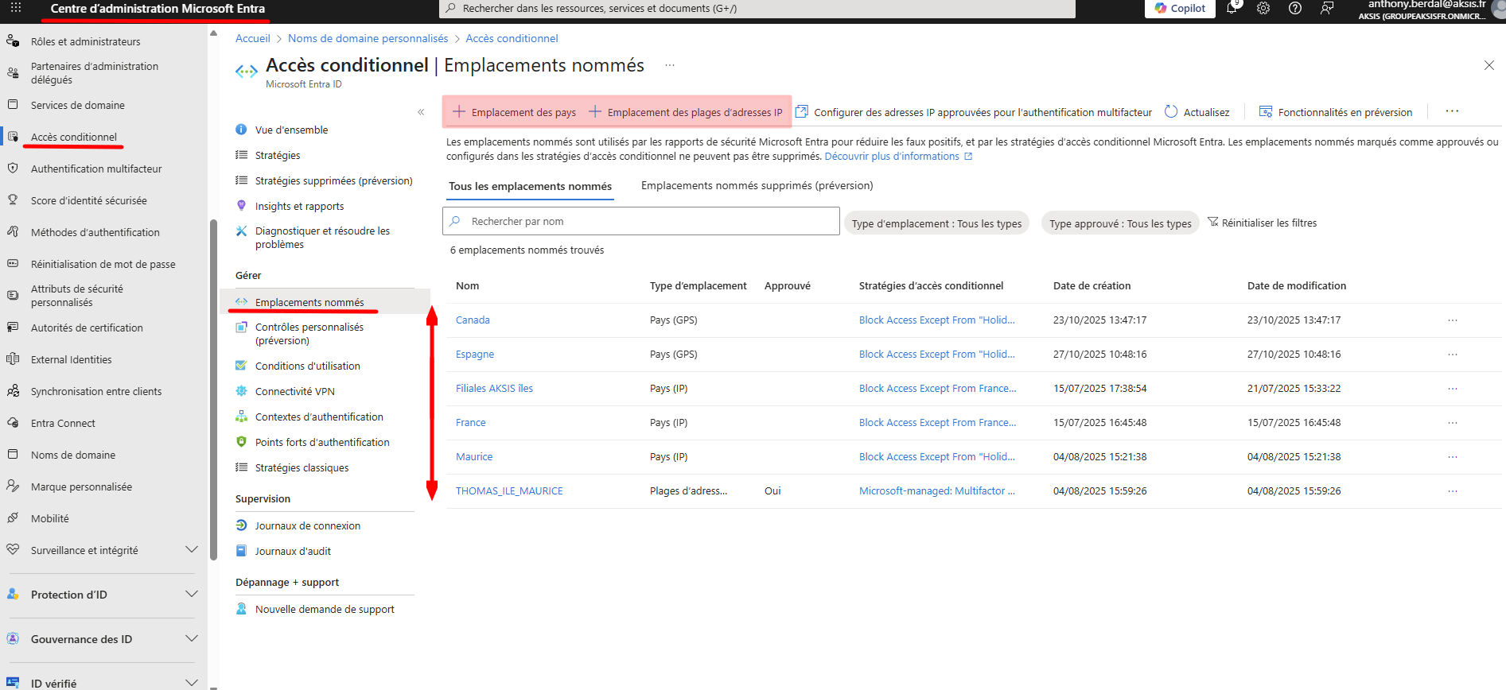Open the feedback person icon
1506x690 pixels.
pyautogui.click(x=1327, y=8)
